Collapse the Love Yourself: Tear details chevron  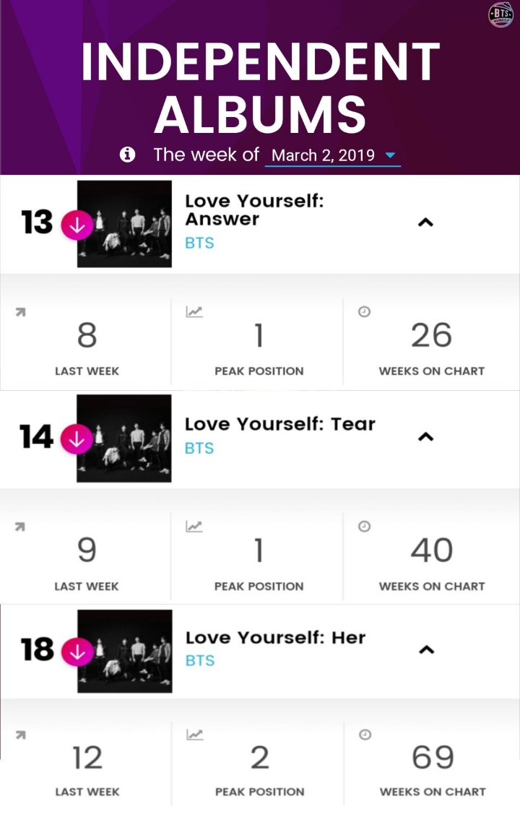tap(426, 436)
